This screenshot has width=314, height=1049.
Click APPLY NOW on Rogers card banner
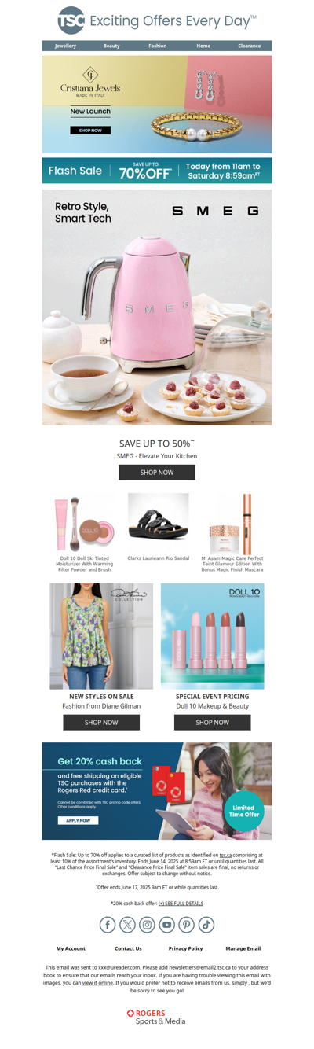click(78, 820)
